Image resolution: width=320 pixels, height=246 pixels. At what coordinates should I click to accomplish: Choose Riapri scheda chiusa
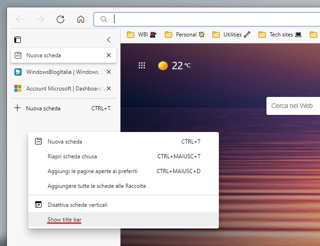point(123,156)
